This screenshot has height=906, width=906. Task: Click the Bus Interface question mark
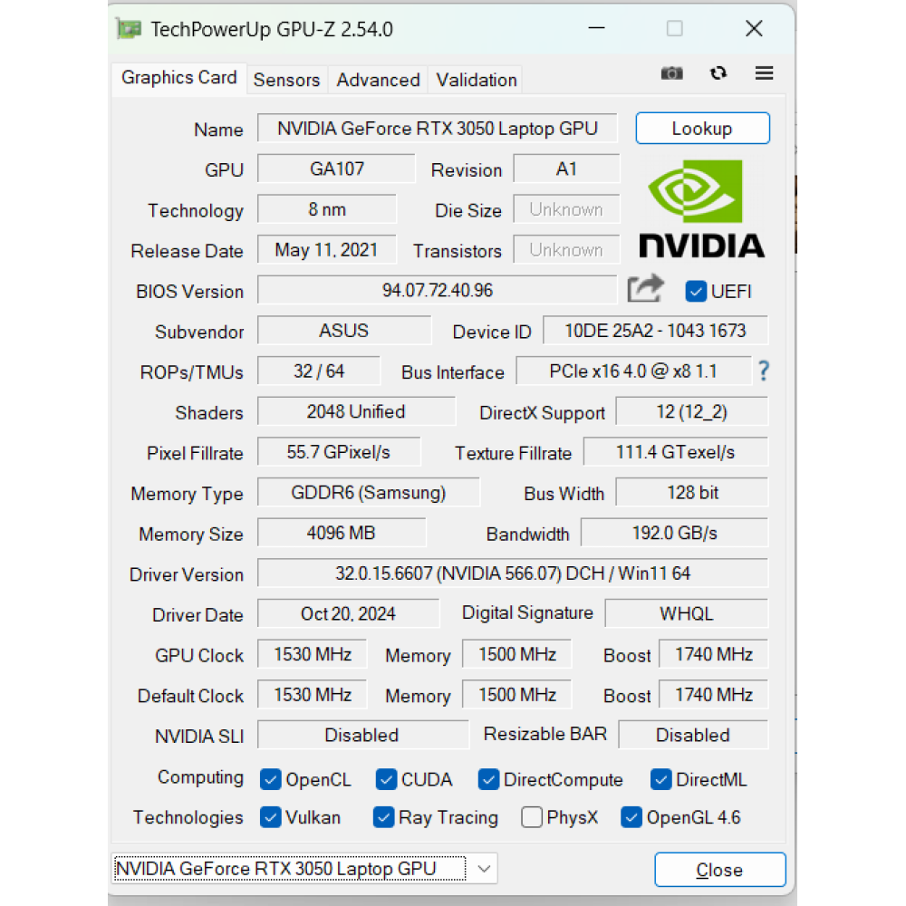tap(763, 371)
